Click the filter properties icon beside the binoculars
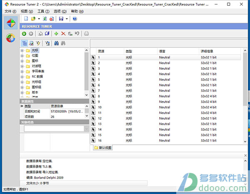 pos(47,43)
